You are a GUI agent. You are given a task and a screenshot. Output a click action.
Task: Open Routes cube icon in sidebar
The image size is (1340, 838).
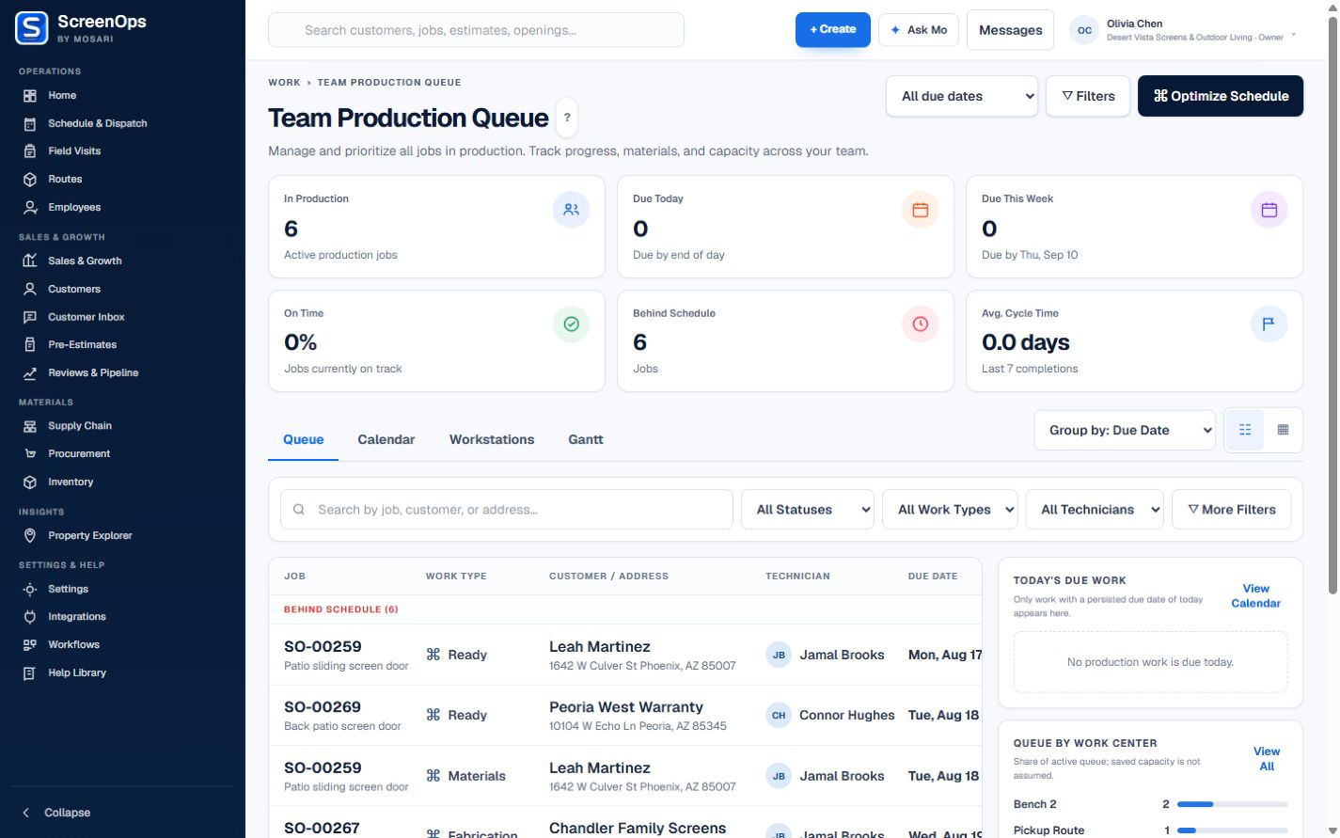coord(30,179)
